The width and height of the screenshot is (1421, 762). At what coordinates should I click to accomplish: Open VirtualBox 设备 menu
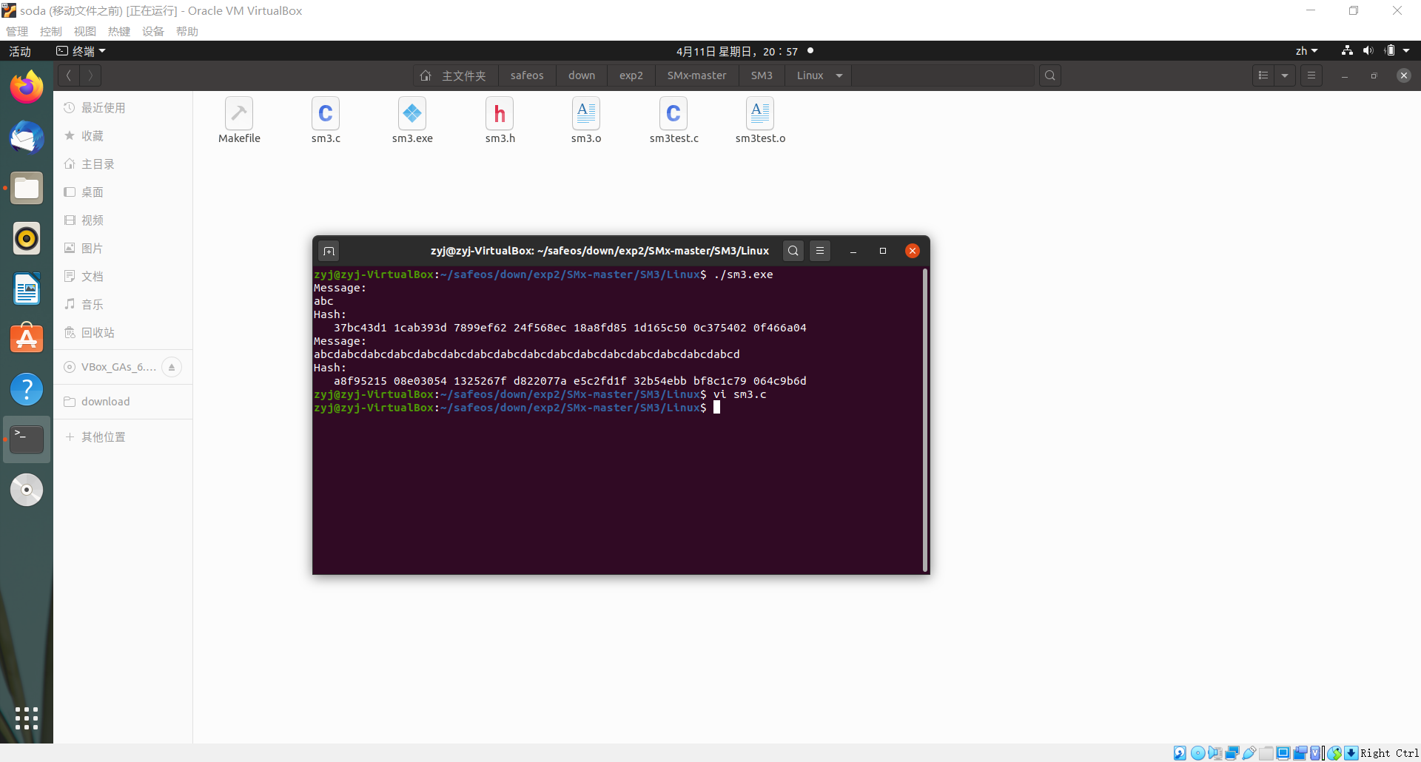tap(153, 31)
